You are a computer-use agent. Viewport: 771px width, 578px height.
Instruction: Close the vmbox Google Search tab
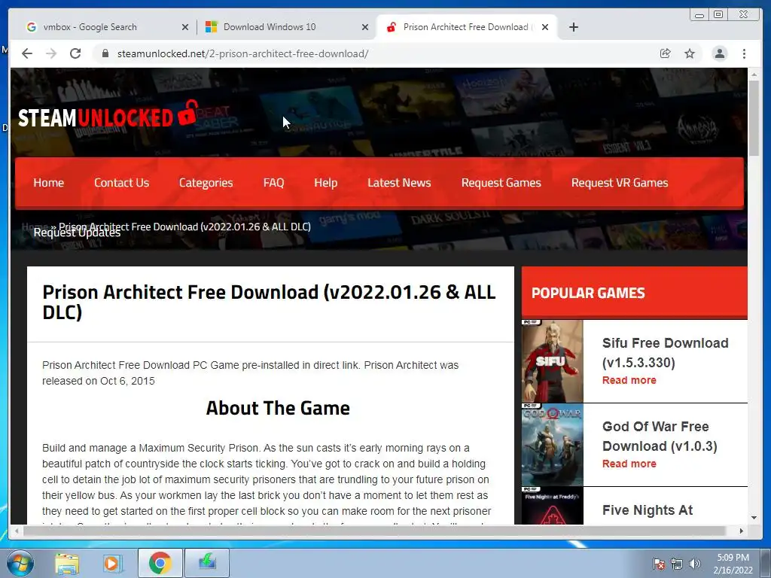(185, 27)
